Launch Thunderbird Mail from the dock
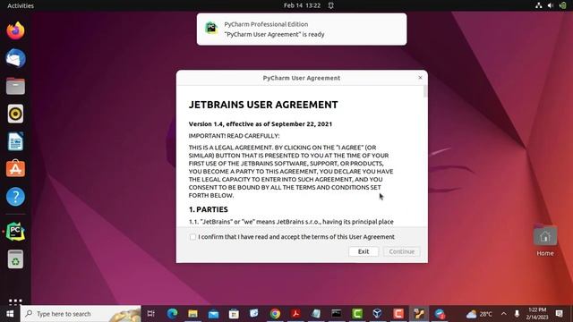 pyautogui.click(x=15, y=58)
